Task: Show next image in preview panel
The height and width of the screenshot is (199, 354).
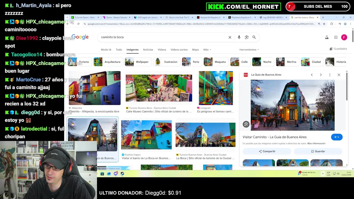Action: [321, 75]
